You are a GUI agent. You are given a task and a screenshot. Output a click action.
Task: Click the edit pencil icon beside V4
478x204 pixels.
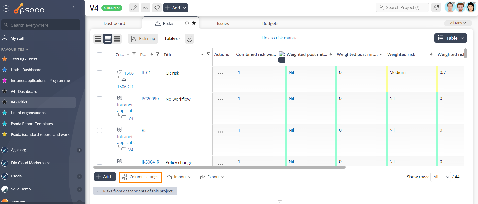coord(134,8)
